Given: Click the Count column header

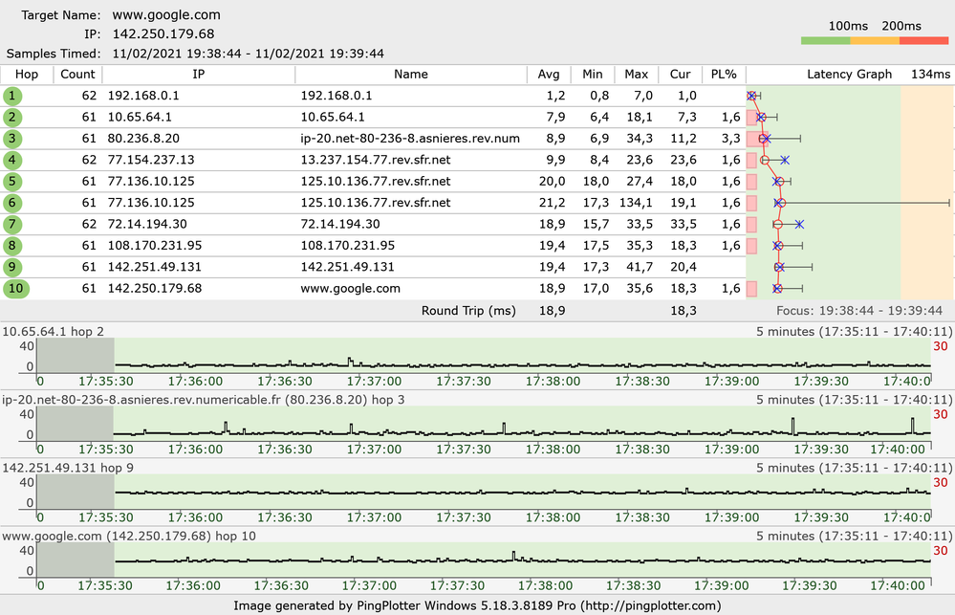Looking at the screenshot, I should pos(77,75).
